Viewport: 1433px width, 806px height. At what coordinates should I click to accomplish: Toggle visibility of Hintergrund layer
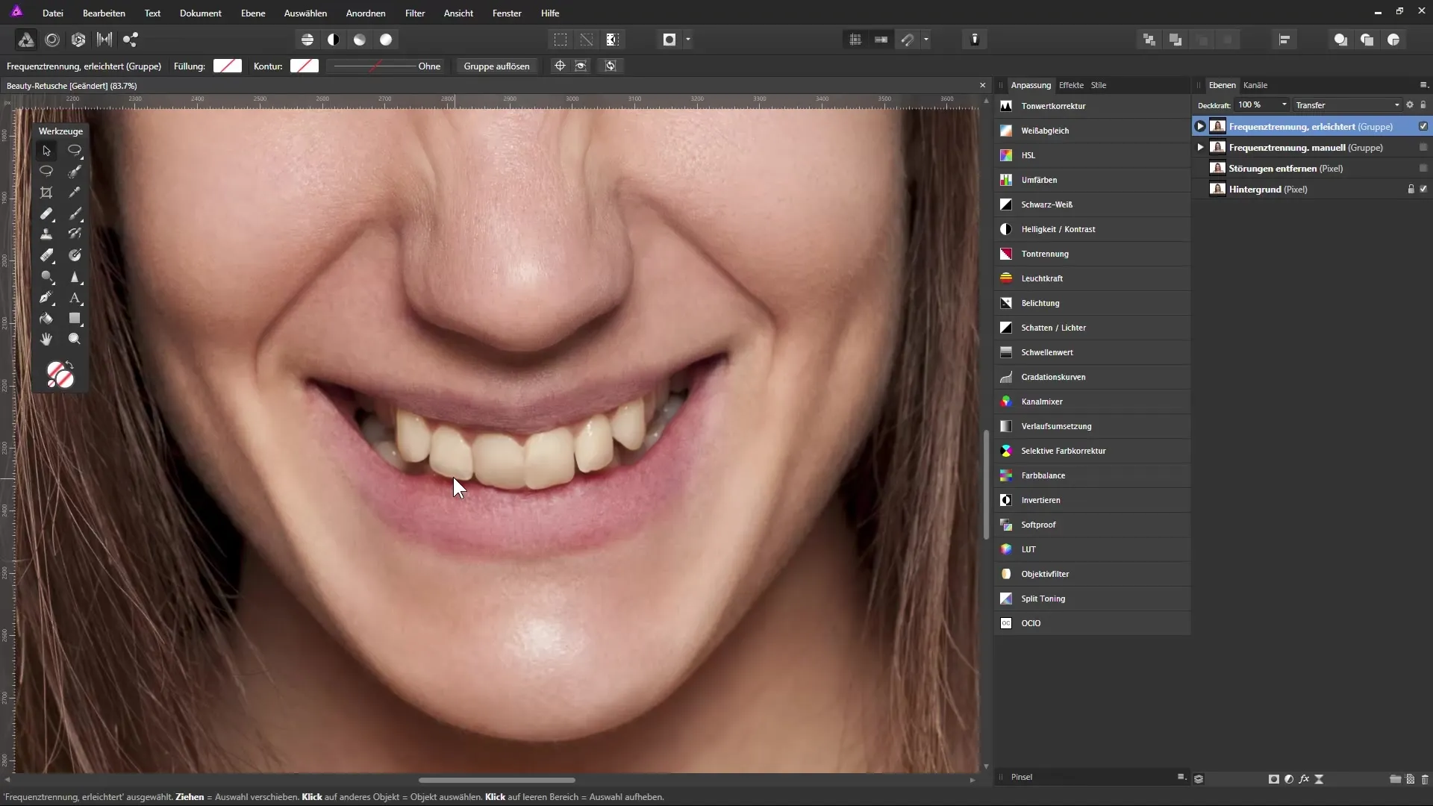pos(1423,189)
